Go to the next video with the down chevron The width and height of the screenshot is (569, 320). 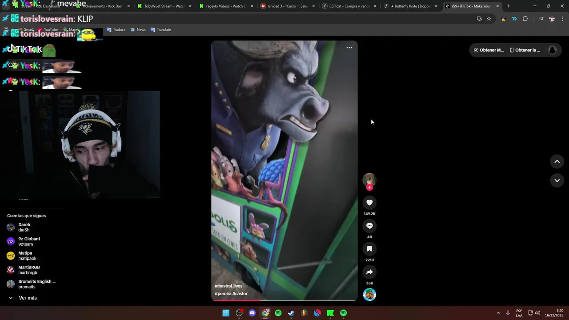557,180
